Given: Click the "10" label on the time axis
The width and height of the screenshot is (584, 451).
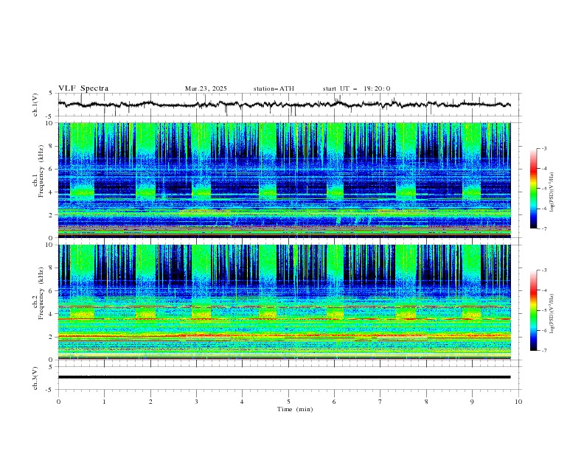Looking at the screenshot, I should (518, 402).
